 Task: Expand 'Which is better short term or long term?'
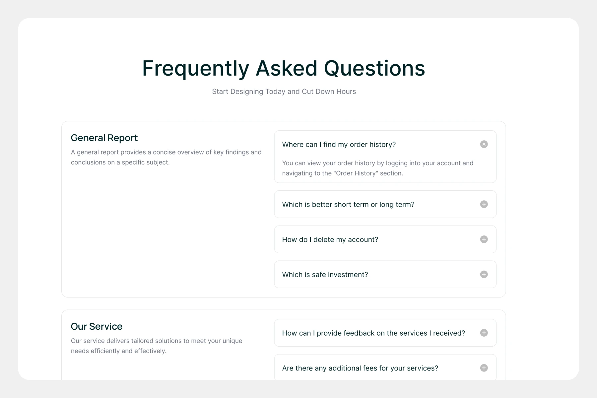(348, 205)
